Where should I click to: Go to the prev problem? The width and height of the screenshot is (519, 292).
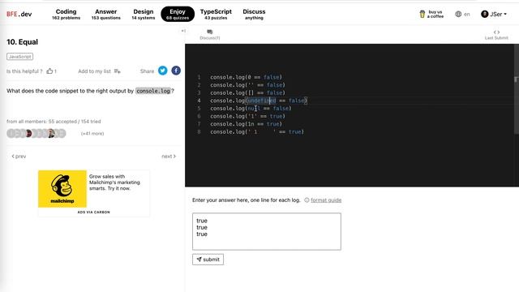click(19, 157)
